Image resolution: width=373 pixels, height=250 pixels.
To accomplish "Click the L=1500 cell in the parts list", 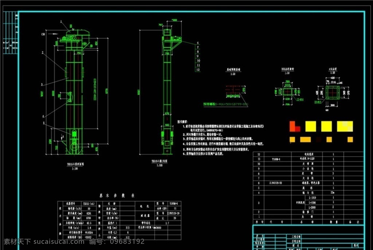I will [x=312, y=202].
